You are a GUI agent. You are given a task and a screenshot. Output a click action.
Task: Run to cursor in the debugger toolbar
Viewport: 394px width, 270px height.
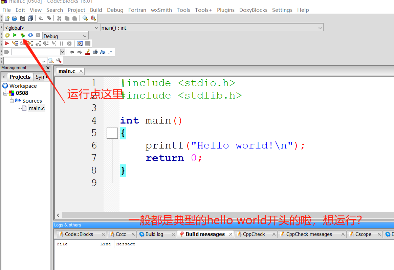coord(15,43)
